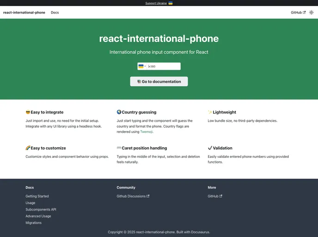Open Getting Started footer link
The width and height of the screenshot is (318, 237).
click(x=37, y=196)
